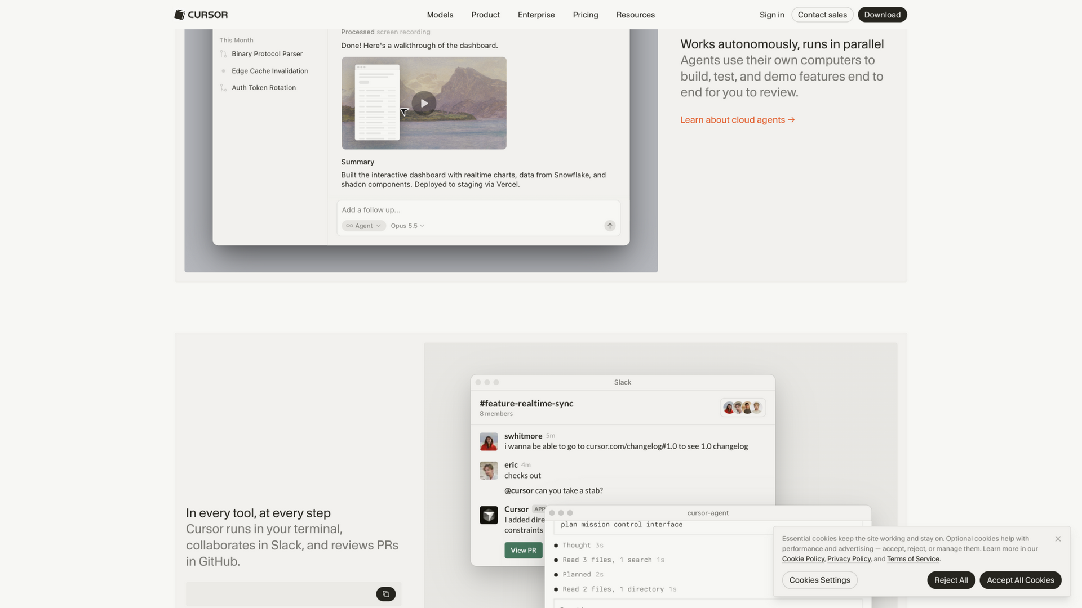Open Cookies Settings
The image size is (1082, 608).
tap(820, 580)
